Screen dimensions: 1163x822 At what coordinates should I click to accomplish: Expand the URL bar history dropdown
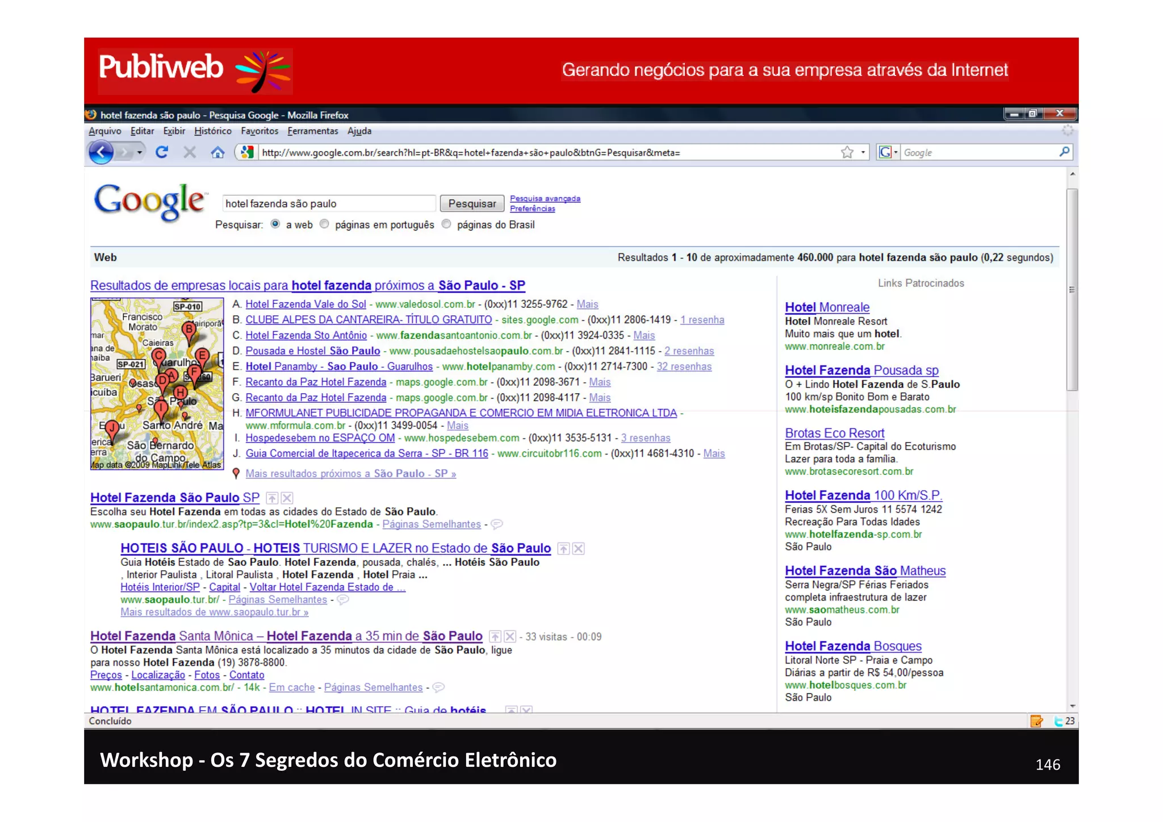863,152
